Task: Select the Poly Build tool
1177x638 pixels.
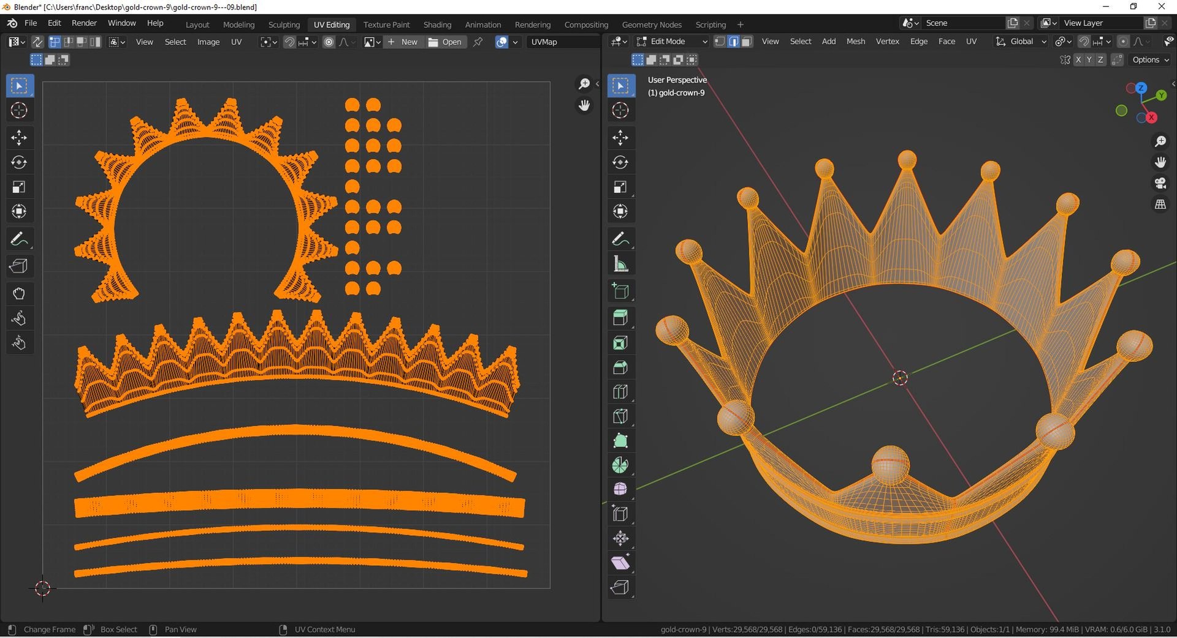Action: click(620, 441)
